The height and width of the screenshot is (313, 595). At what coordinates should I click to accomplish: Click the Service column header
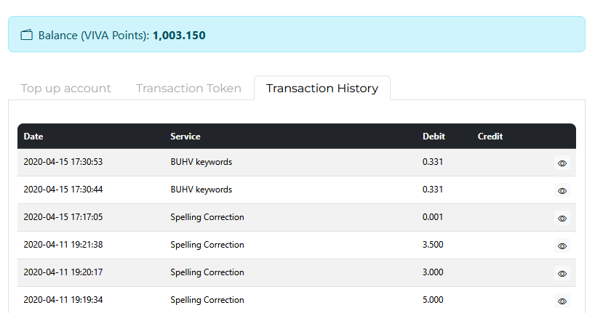185,137
